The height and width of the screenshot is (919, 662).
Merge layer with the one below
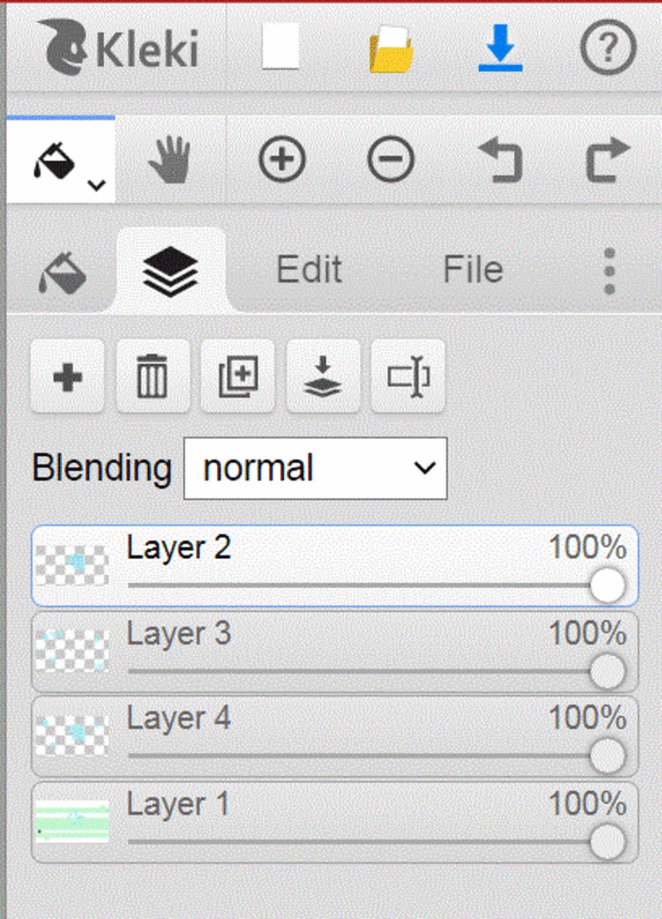click(323, 376)
